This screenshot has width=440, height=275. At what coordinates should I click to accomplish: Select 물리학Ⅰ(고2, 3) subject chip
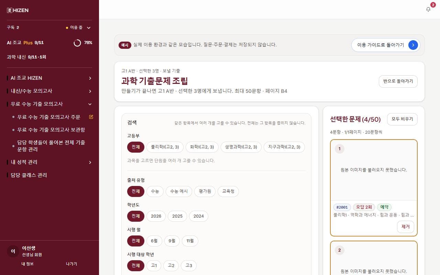[165, 147]
